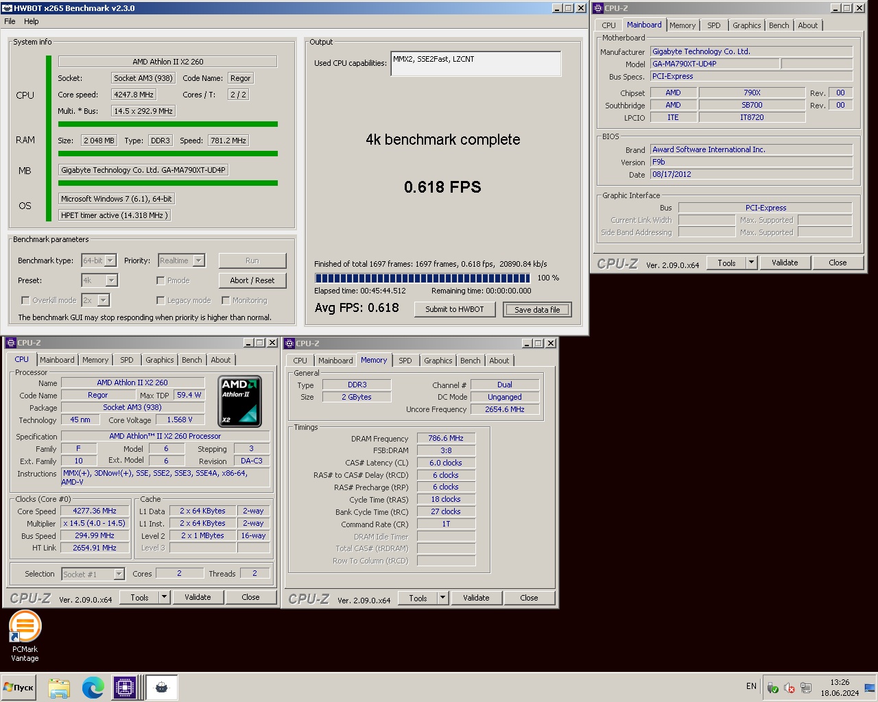
Task: Show desktop via tray corner icon
Action: pos(870,688)
